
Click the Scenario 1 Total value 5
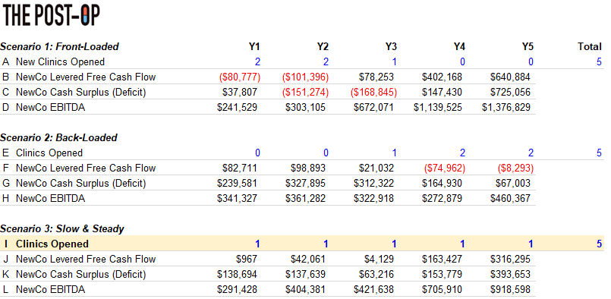pyautogui.click(x=599, y=62)
